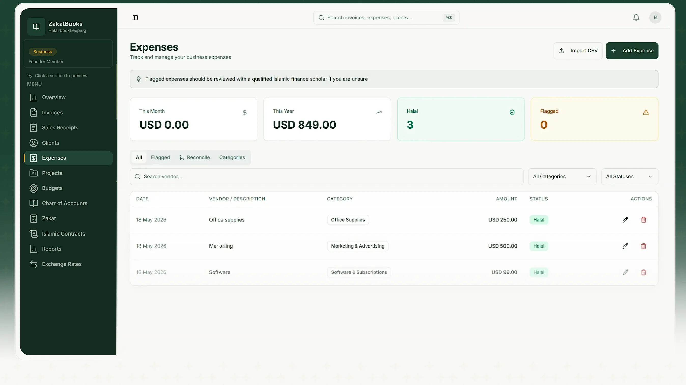Open the notifications bell
686x385 pixels.
click(x=636, y=18)
